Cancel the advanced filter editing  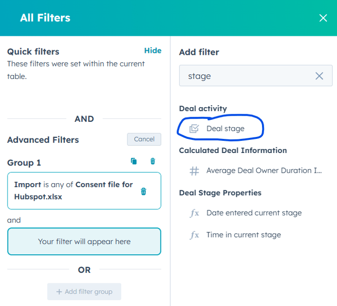pyautogui.click(x=144, y=139)
